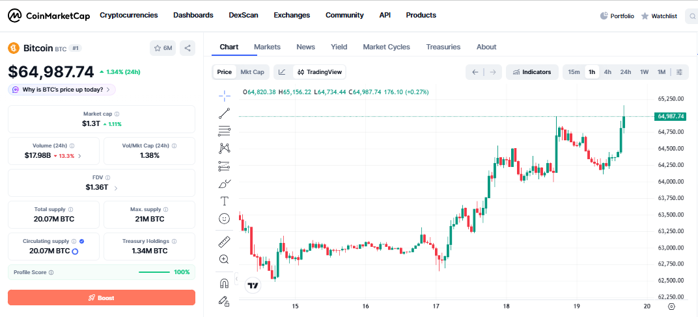Open the horizontal lines tool group
This screenshot has width=698, height=317.
225,131
